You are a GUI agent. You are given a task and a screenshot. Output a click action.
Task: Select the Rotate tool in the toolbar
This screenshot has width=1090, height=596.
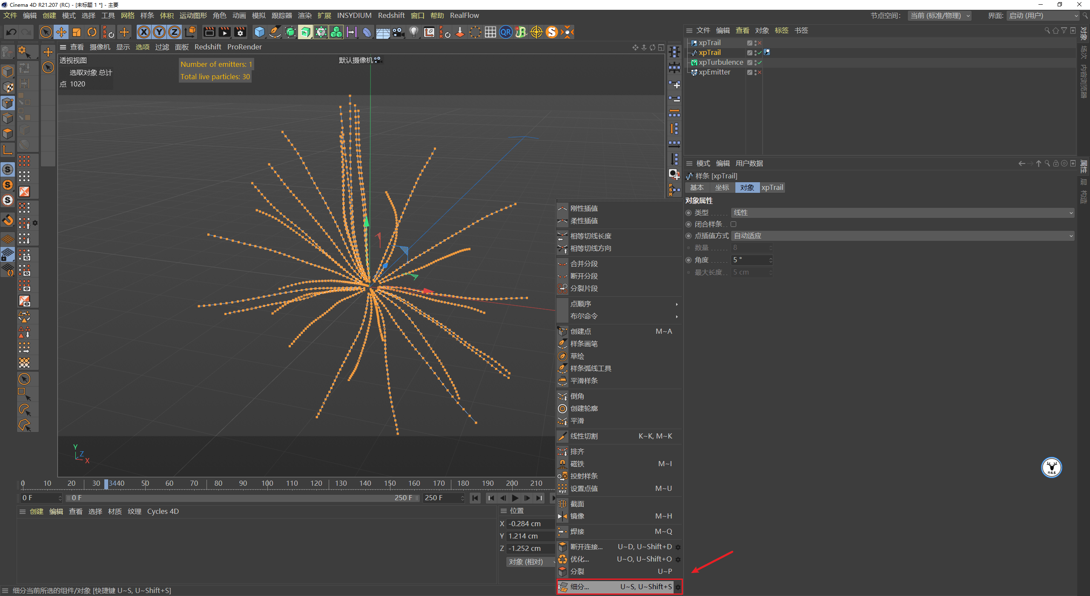(92, 32)
